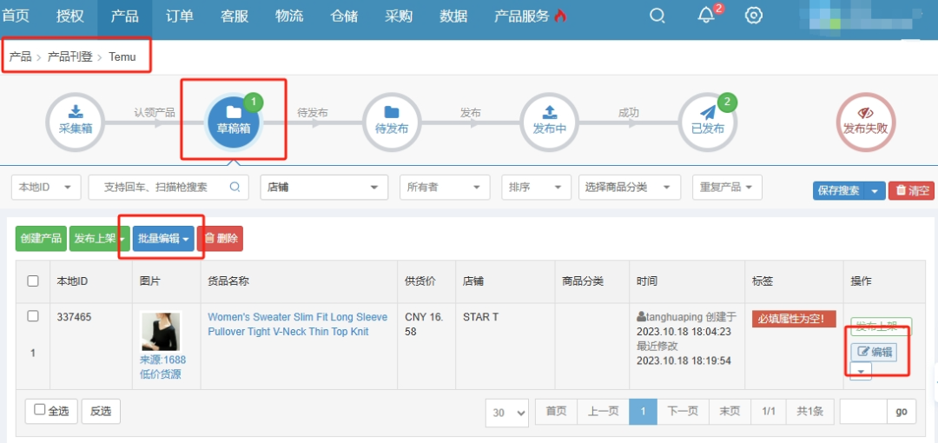Screen dimensions: 938x443
Task: Expand the small arrow below 编辑
Action: 861,371
